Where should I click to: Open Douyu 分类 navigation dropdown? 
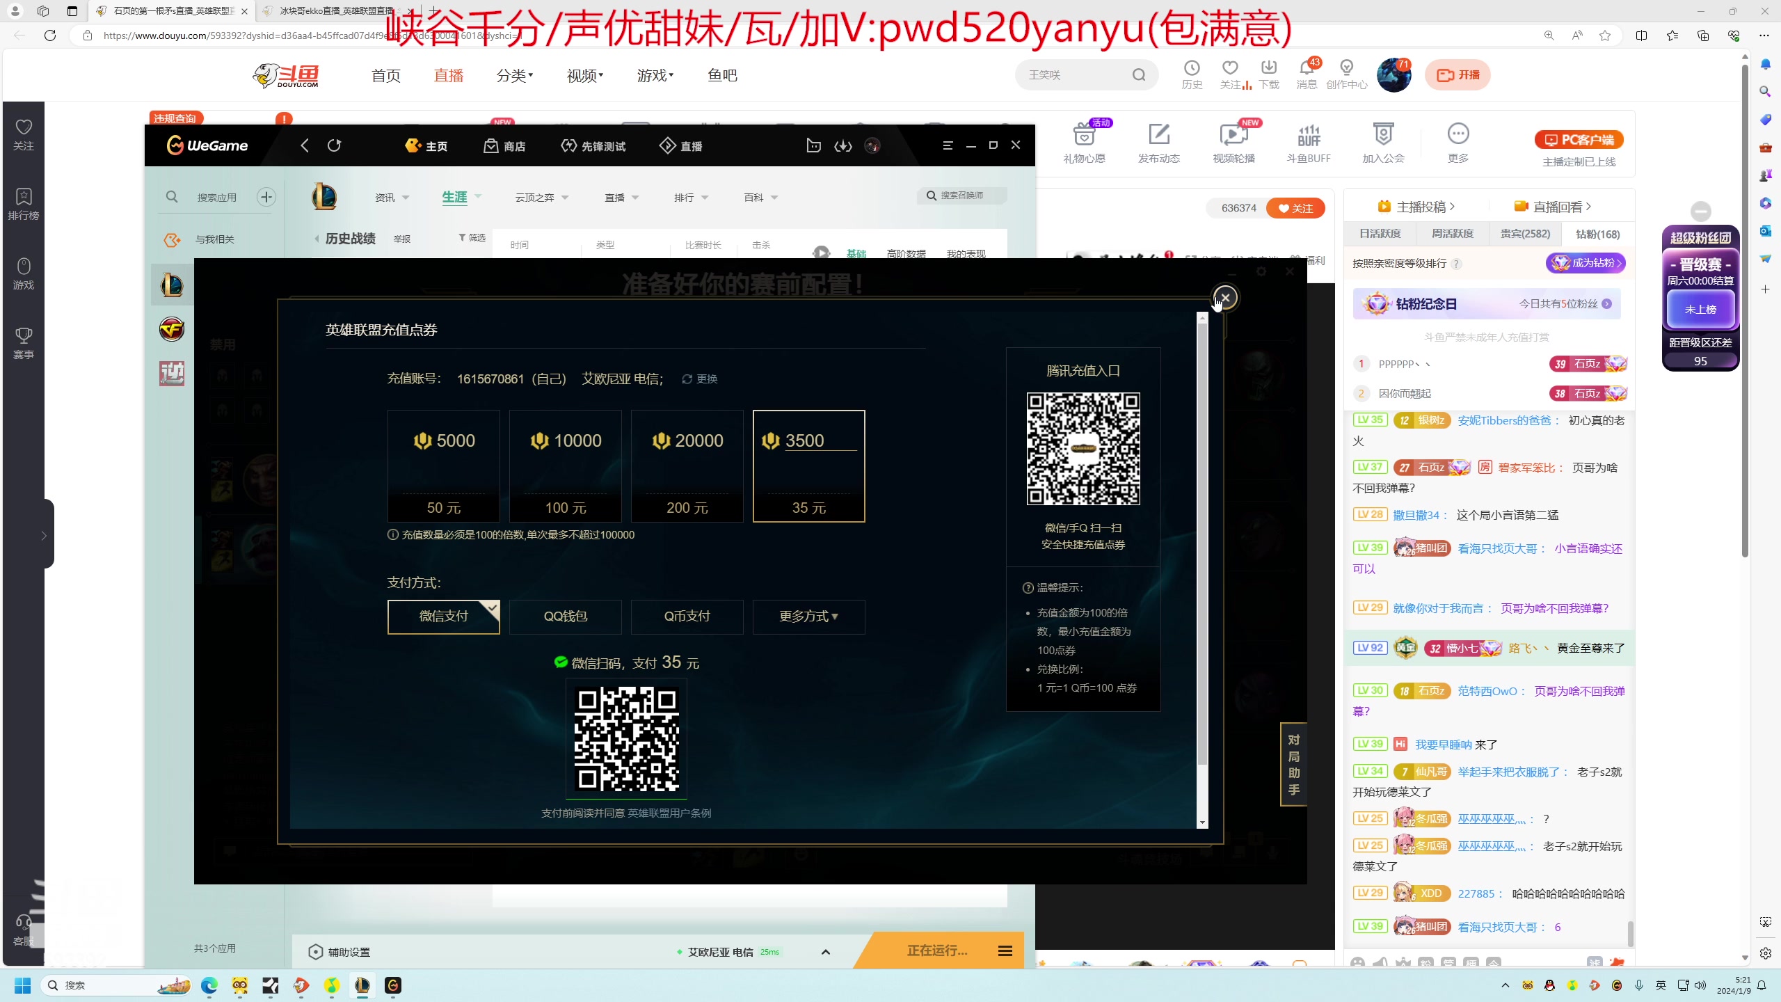tap(515, 75)
